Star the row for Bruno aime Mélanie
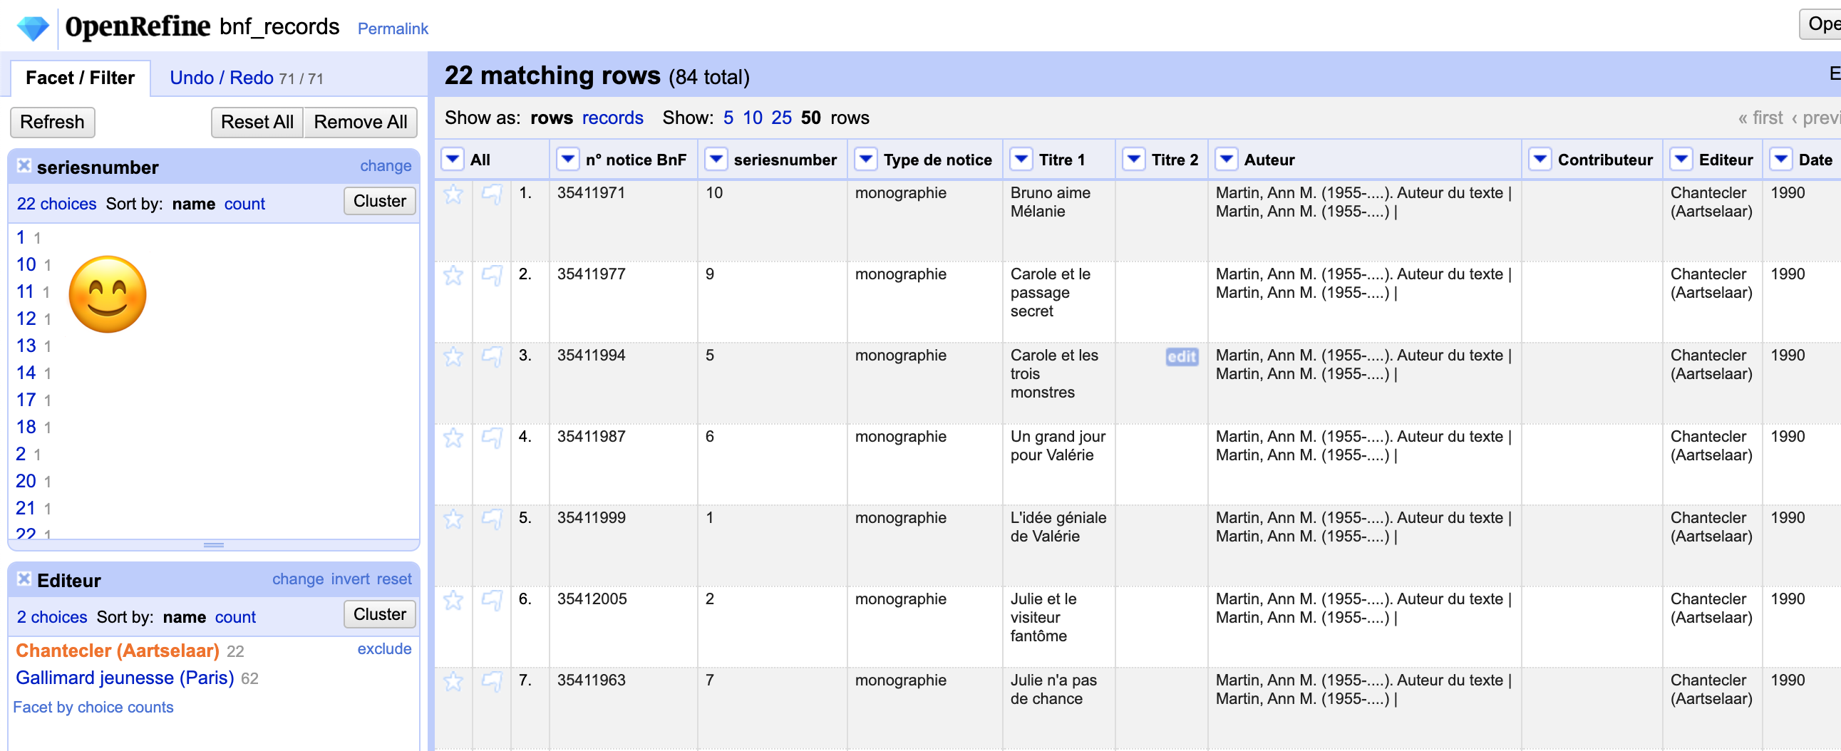This screenshot has height=751, width=1841. [453, 195]
